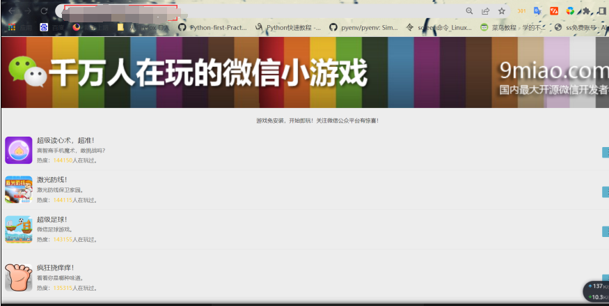Viewport: 609px width, 306px height.
Task: Click the 超级足球 game thumbnail
Action: click(x=19, y=229)
